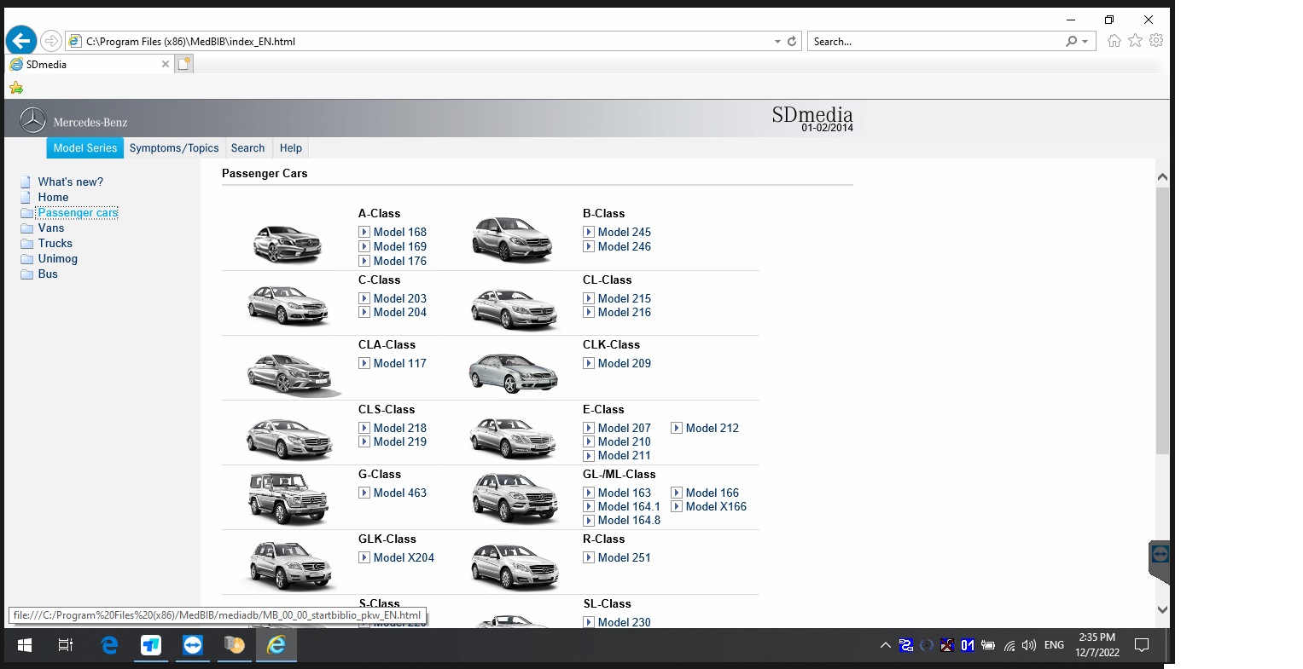Click the page scrollbar down arrow
The width and height of the screenshot is (1303, 669).
pyautogui.click(x=1162, y=609)
